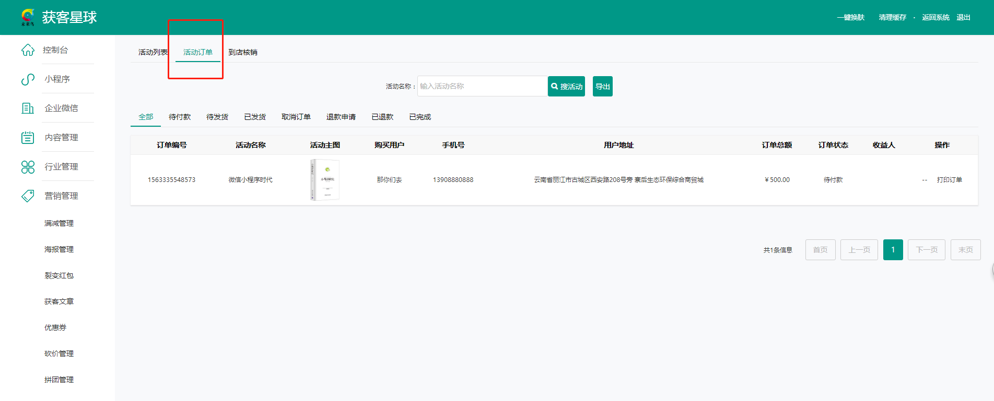Show 退款申请 orders
Screen dimensions: 994x401
pos(341,117)
